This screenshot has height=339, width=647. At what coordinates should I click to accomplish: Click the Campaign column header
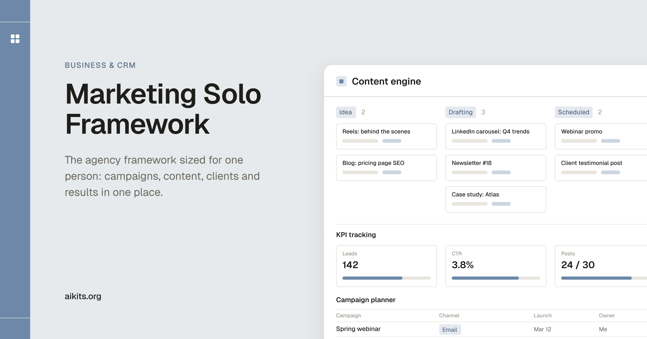[348, 316]
